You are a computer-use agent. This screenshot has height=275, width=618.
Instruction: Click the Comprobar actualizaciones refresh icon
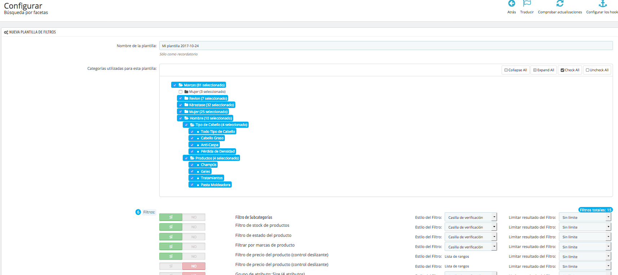tap(560, 4)
